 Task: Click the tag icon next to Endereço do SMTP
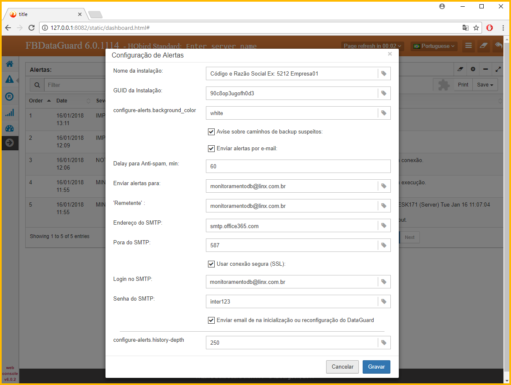(384, 225)
